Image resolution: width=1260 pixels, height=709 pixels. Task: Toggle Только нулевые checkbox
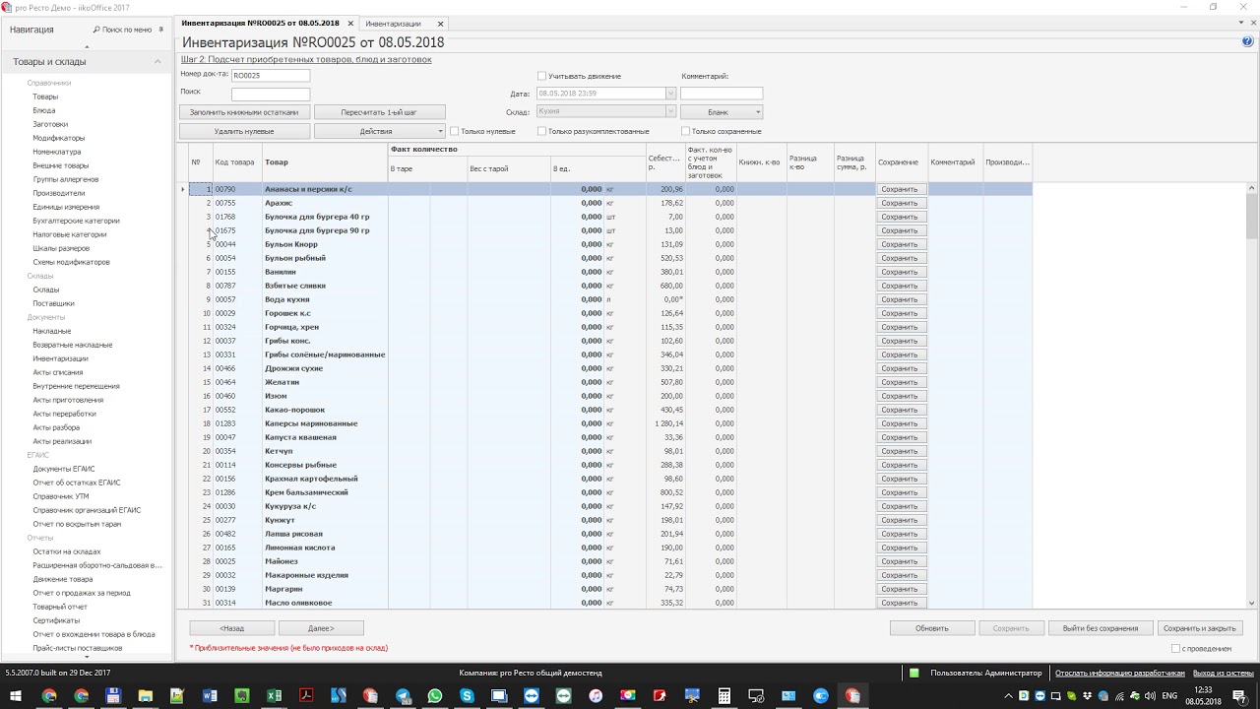tap(454, 131)
